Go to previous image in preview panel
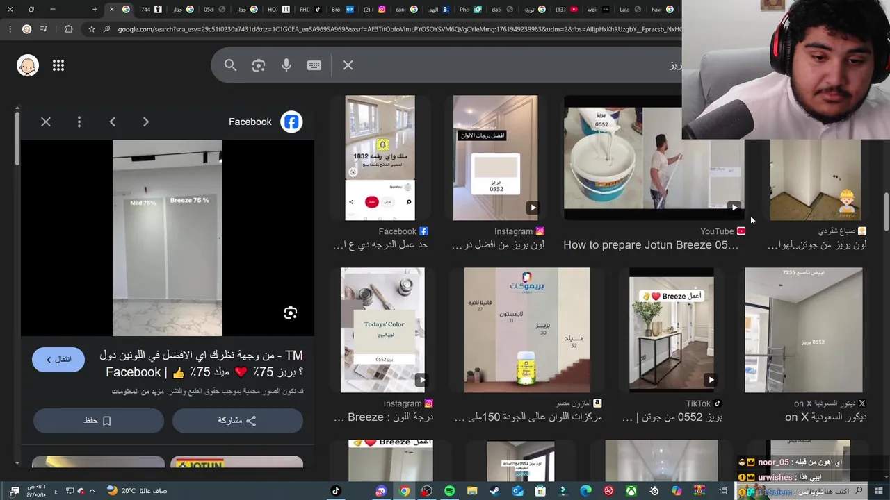 click(113, 122)
